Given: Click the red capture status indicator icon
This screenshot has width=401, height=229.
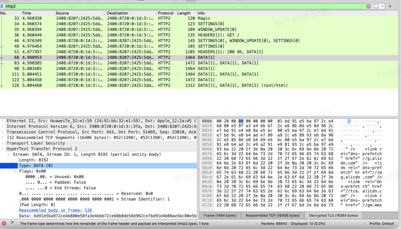Looking at the screenshot, I should (x=4, y=223).
